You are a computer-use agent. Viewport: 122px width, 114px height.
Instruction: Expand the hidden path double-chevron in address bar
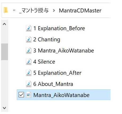(14, 10)
